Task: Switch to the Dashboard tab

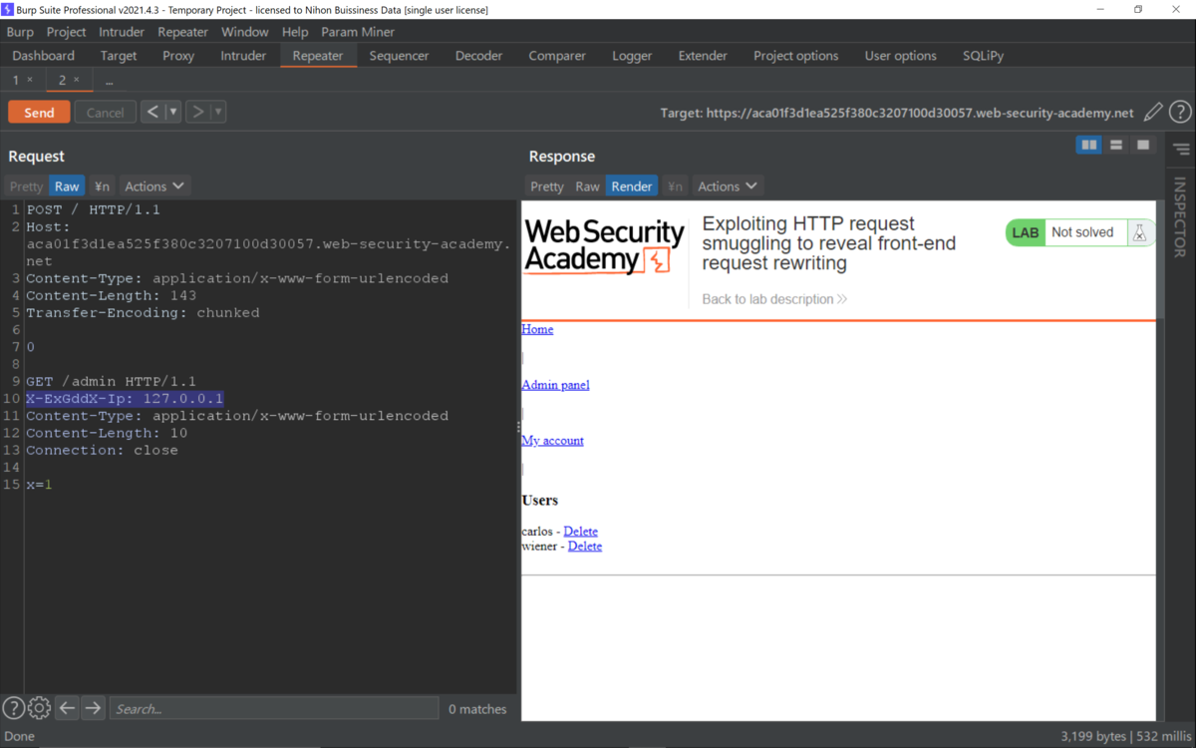Action: (44, 56)
